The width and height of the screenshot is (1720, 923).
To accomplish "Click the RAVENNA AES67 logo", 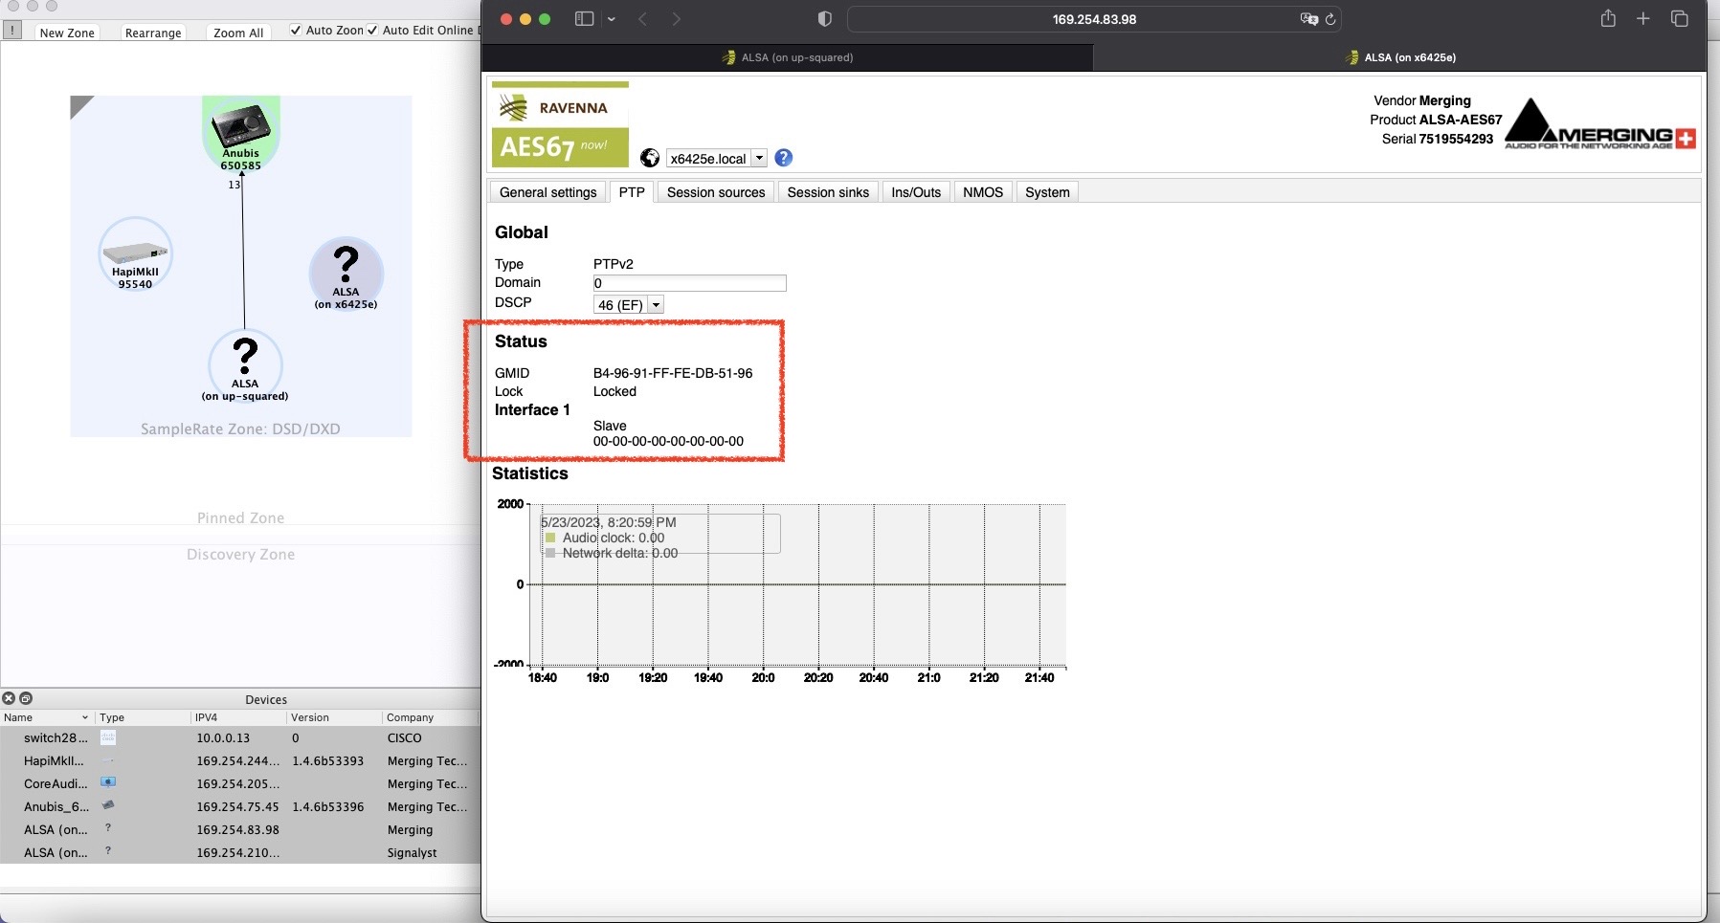I will tap(560, 125).
